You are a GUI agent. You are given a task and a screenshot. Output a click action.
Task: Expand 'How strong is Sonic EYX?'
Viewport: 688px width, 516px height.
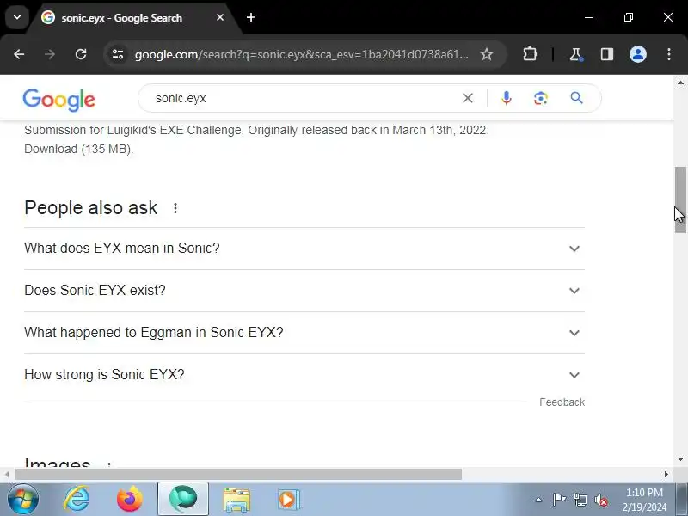pos(304,375)
